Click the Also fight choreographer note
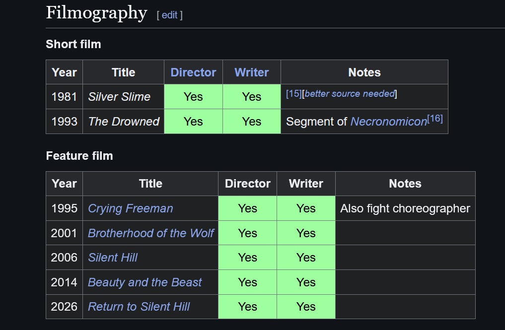This screenshot has height=330, width=505. click(405, 208)
